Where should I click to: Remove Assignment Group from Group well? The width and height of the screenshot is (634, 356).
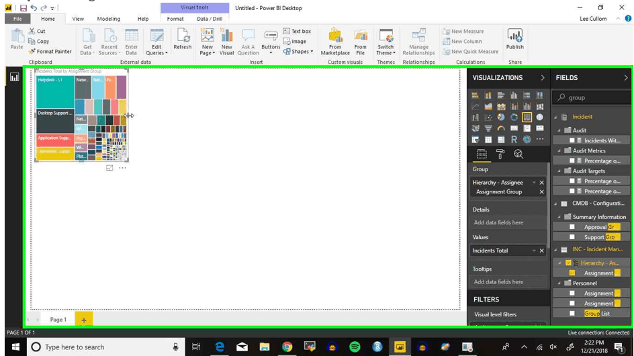(x=542, y=191)
